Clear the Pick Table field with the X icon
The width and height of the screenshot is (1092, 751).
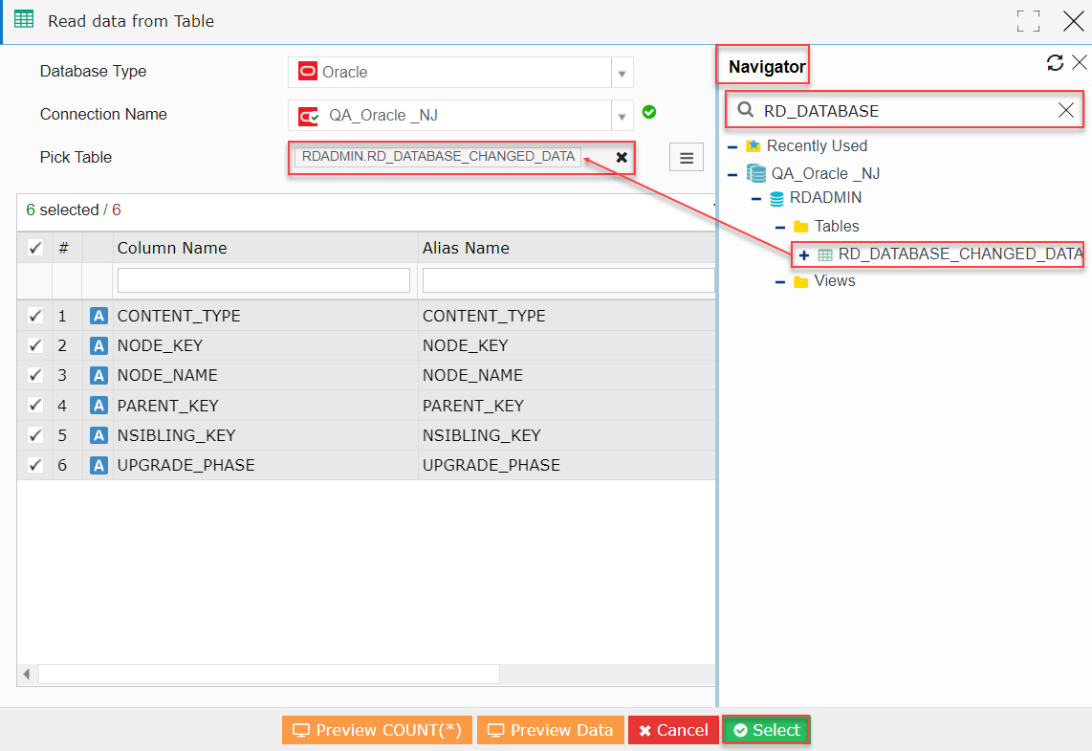[x=622, y=157]
